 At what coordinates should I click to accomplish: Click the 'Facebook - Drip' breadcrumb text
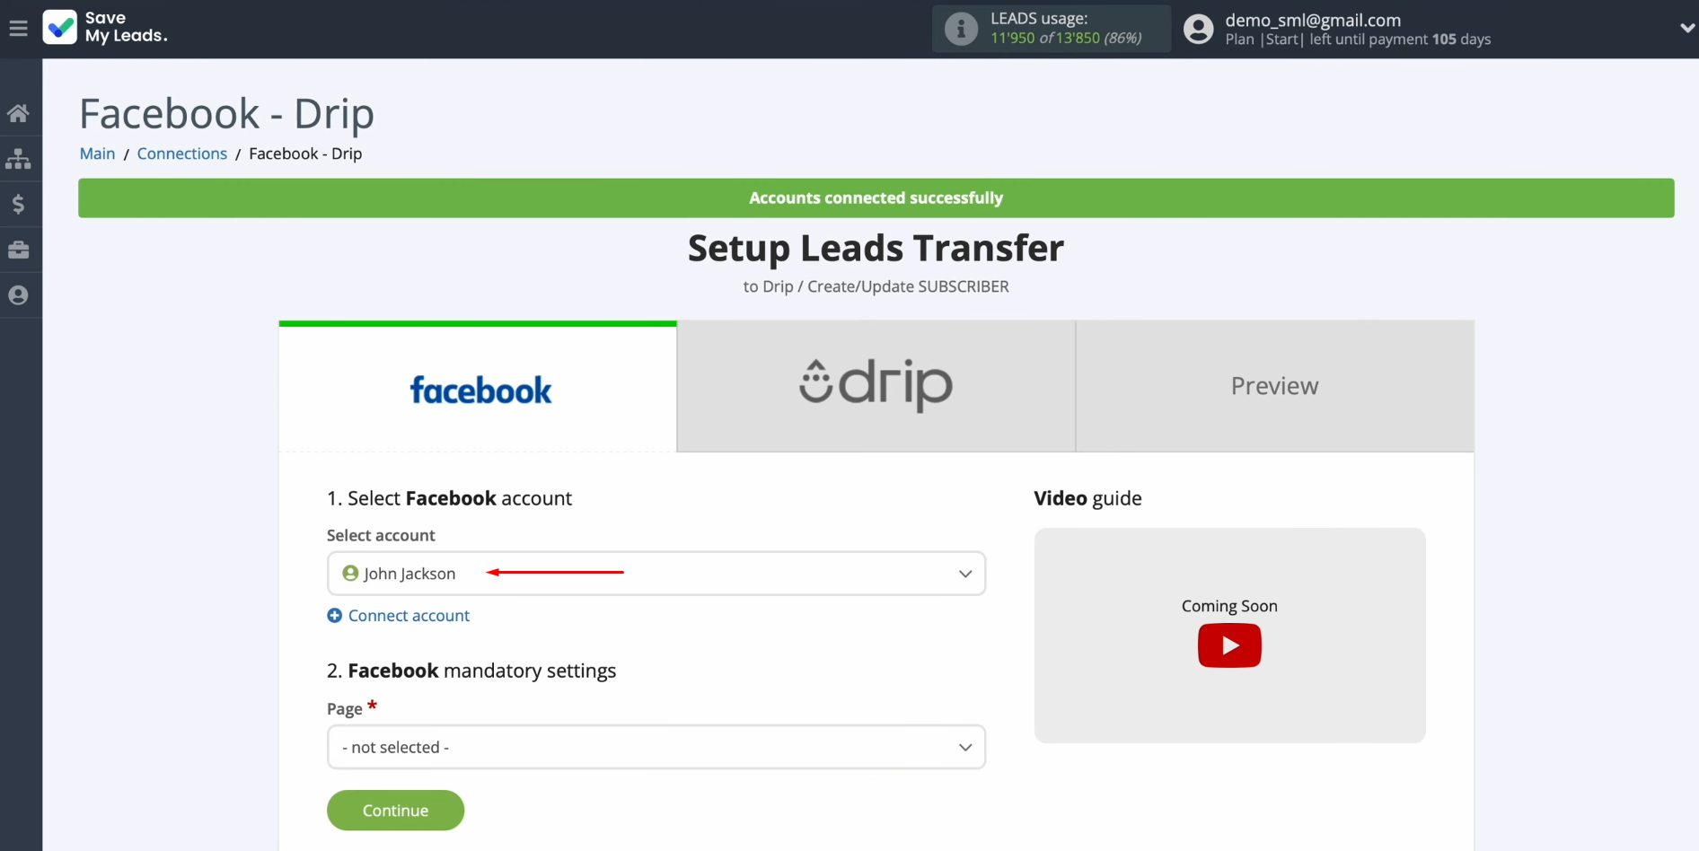pos(305,154)
